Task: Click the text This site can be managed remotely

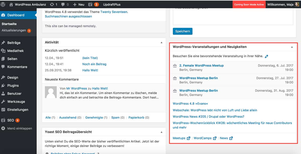Action: click(x=70, y=26)
